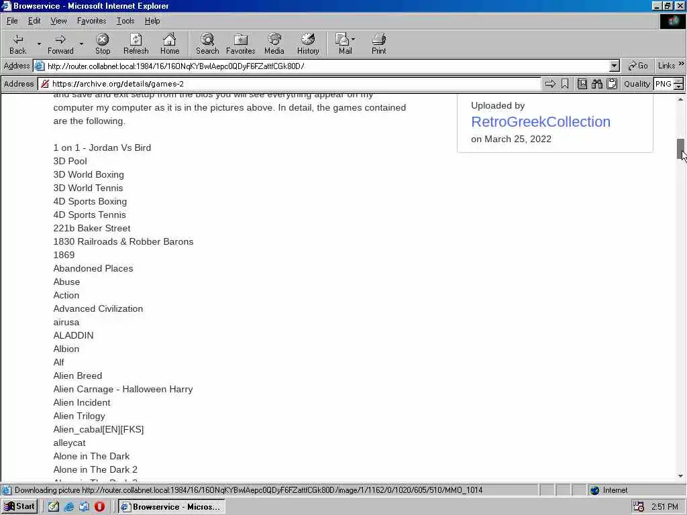Screen dimensions: 687x515
Task: Click the taskbar clock showing 2:51 PM
Action: pyautogui.click(x=665, y=507)
